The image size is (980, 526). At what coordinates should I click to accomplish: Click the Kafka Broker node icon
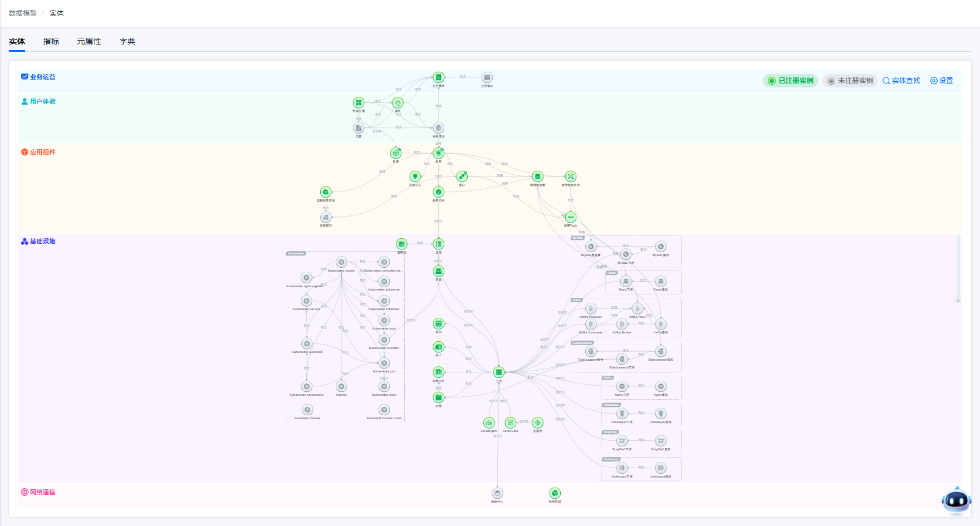pos(622,324)
